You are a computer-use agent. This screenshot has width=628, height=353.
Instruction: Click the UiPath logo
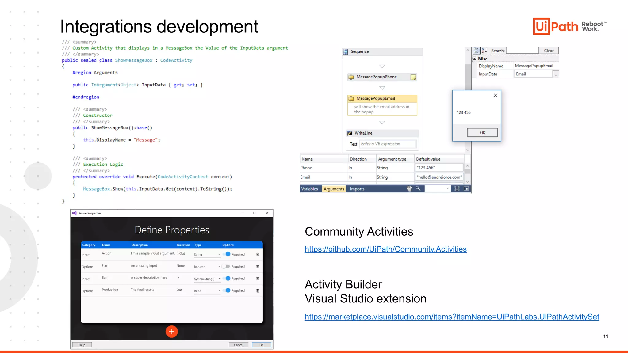coord(555,26)
